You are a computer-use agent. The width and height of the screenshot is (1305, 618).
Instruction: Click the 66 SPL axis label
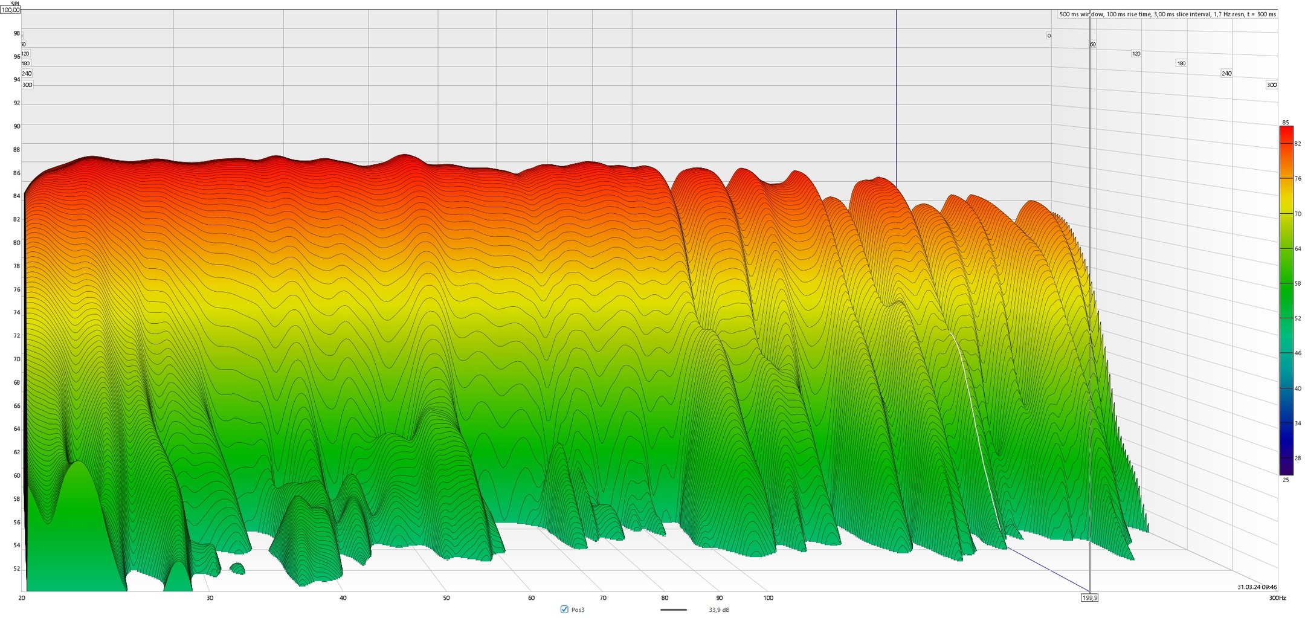pos(17,406)
